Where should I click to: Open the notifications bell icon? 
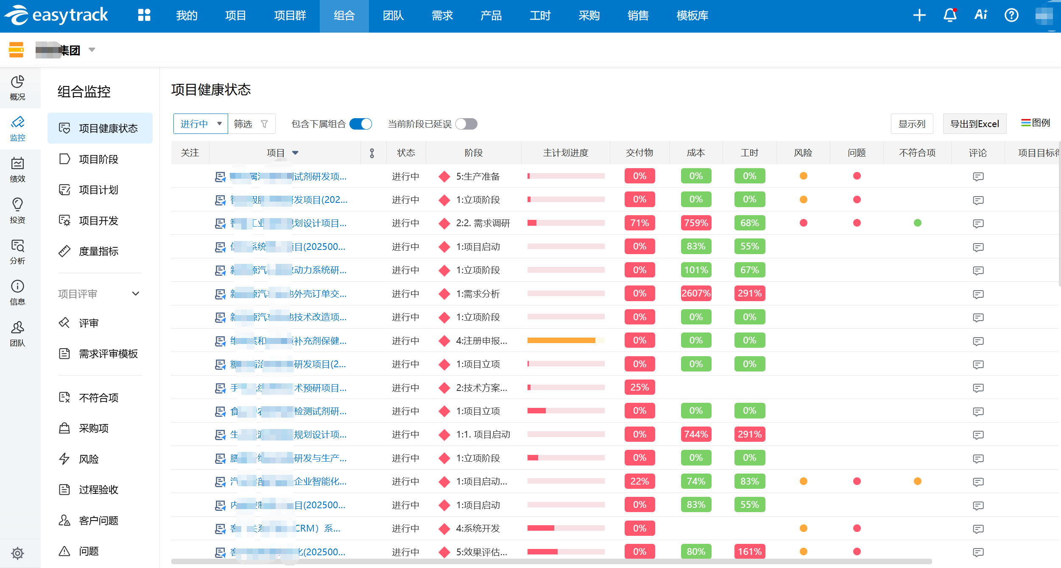click(x=950, y=16)
